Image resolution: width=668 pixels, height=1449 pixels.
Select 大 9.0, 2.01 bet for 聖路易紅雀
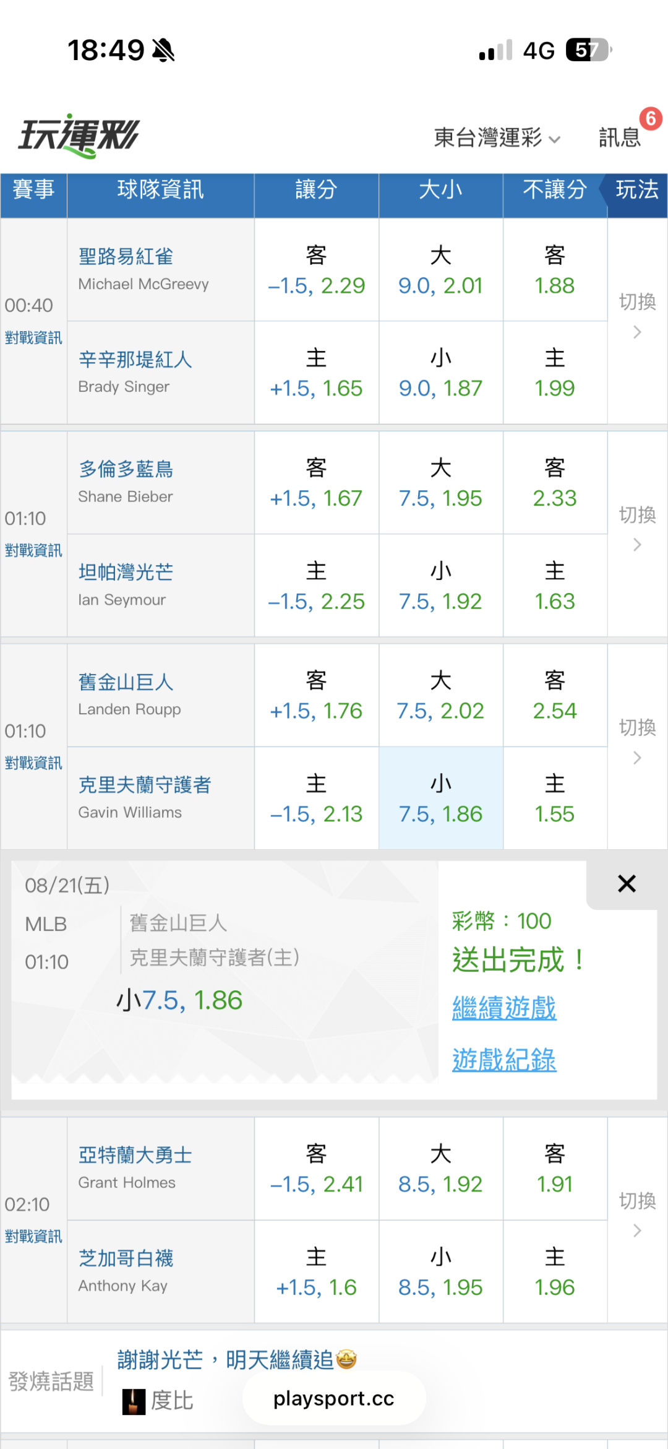(x=440, y=270)
